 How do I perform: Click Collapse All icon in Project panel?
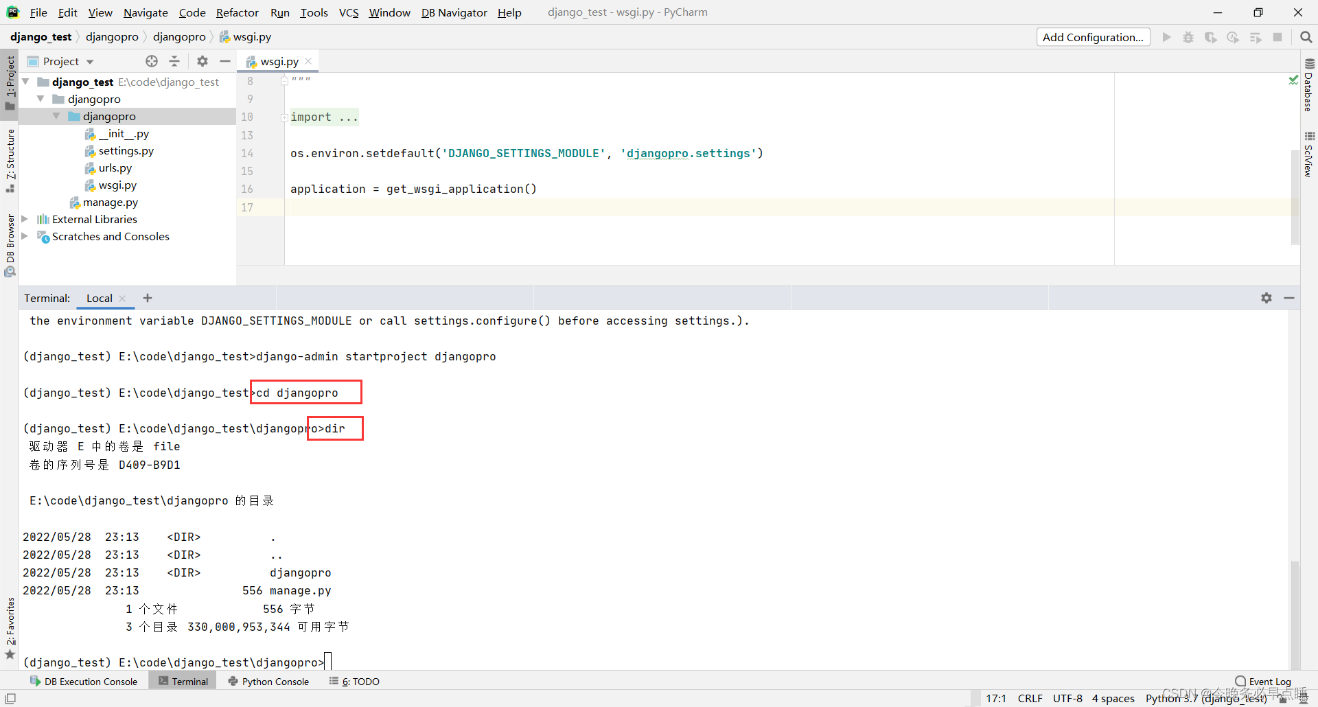click(x=174, y=61)
